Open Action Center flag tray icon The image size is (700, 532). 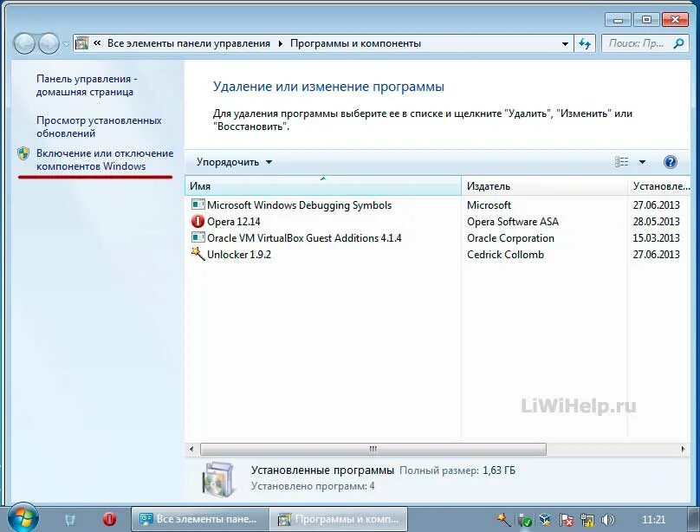[566, 521]
